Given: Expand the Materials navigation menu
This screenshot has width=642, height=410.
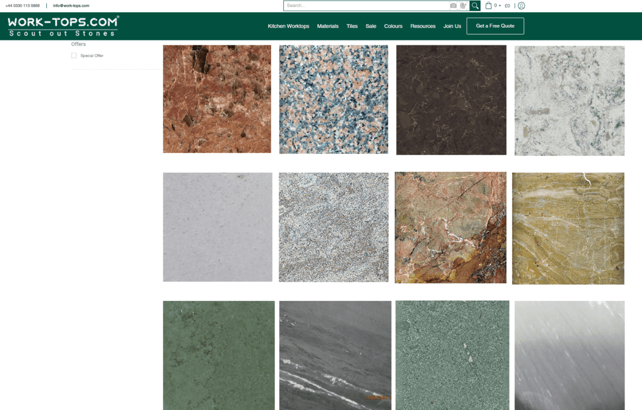Looking at the screenshot, I should click(x=328, y=26).
